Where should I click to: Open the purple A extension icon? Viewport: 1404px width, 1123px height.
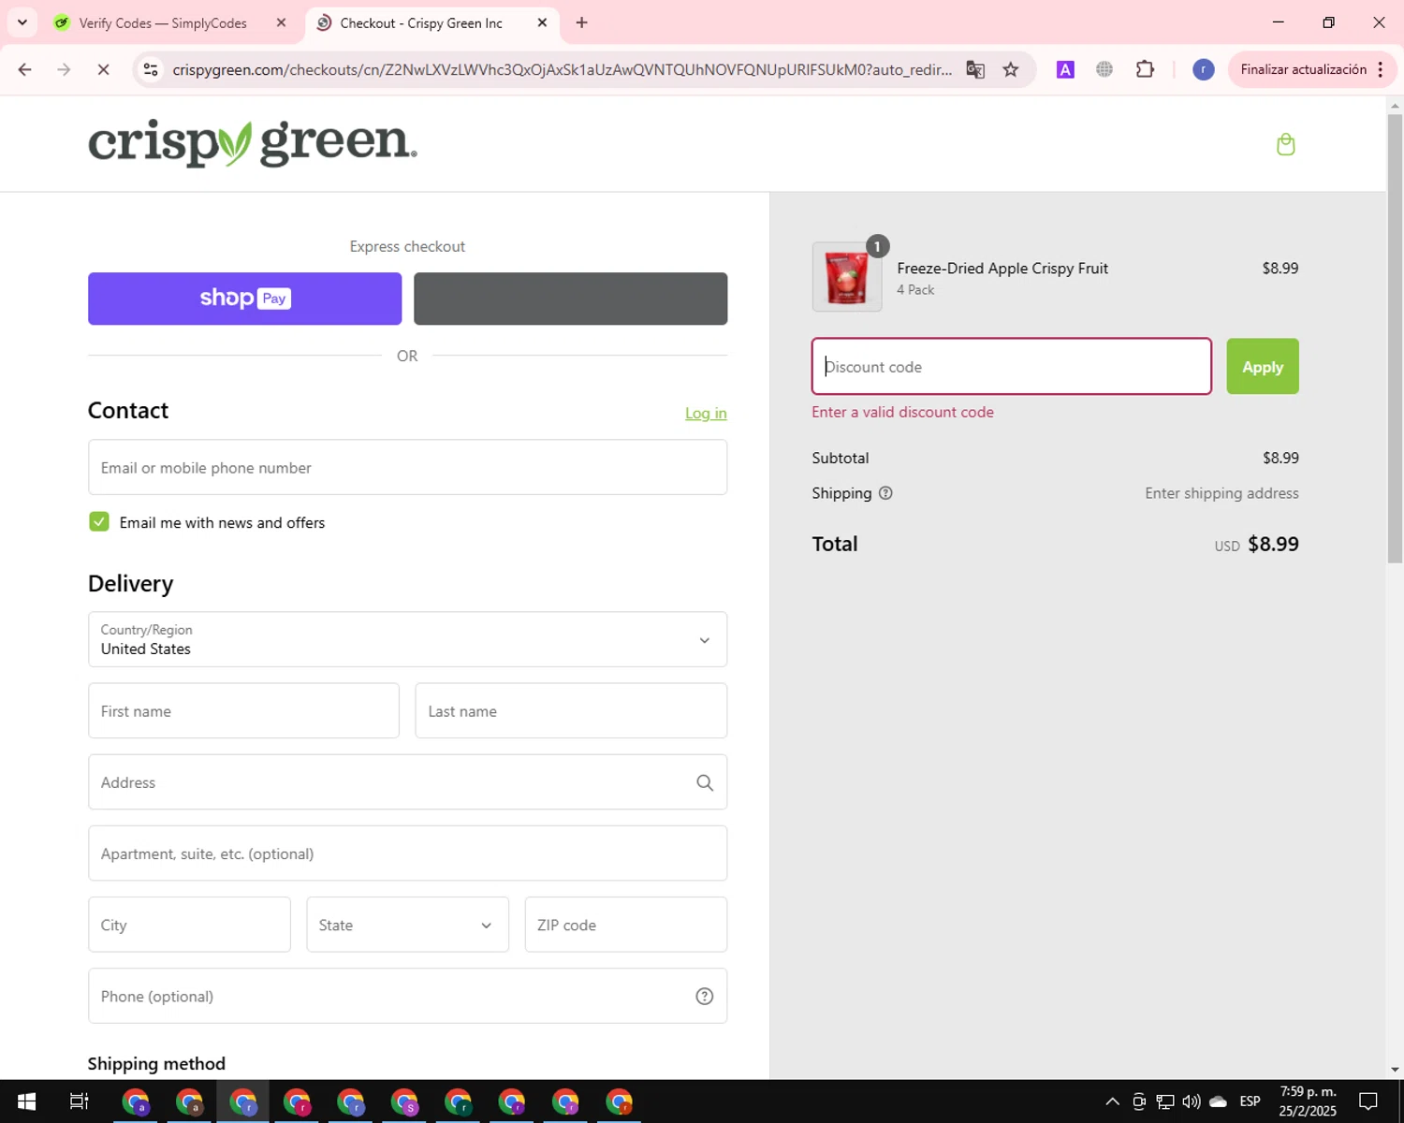[1065, 69]
